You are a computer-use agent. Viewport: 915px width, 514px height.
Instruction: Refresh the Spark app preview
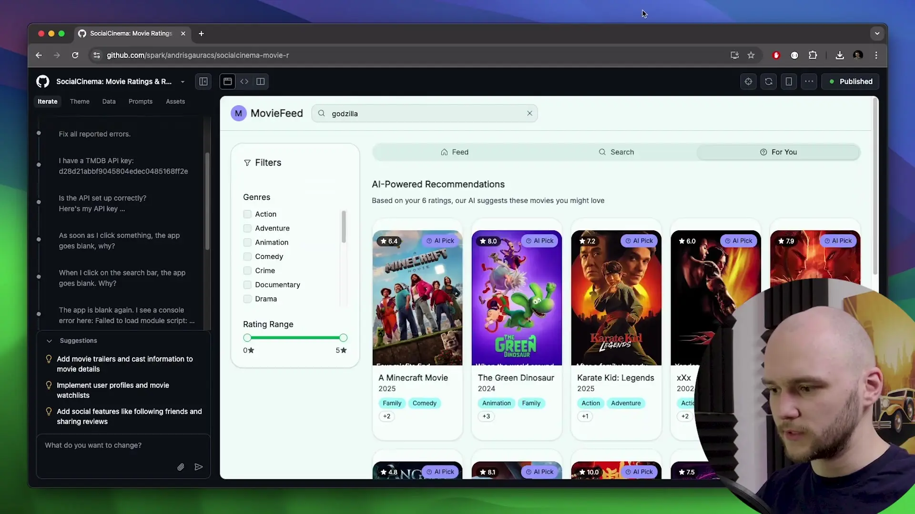click(x=769, y=81)
